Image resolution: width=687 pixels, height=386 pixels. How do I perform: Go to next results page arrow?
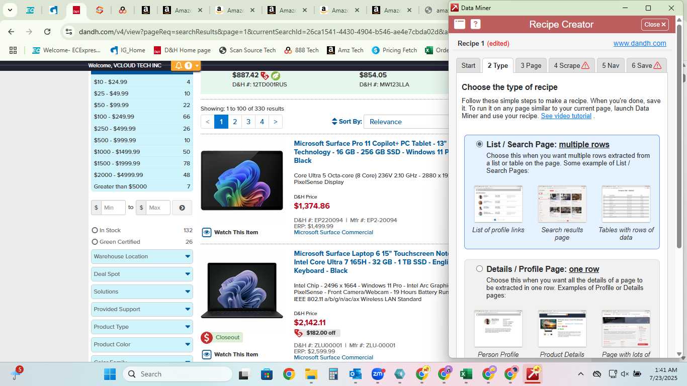[x=276, y=122]
